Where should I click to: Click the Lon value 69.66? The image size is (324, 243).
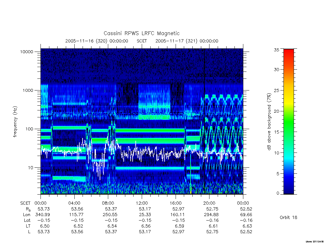tap(246, 215)
